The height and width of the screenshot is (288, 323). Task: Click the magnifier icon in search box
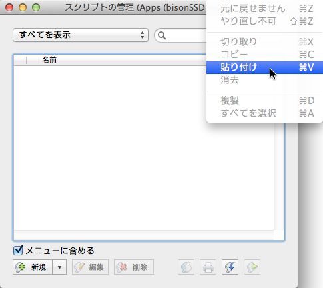pos(162,35)
